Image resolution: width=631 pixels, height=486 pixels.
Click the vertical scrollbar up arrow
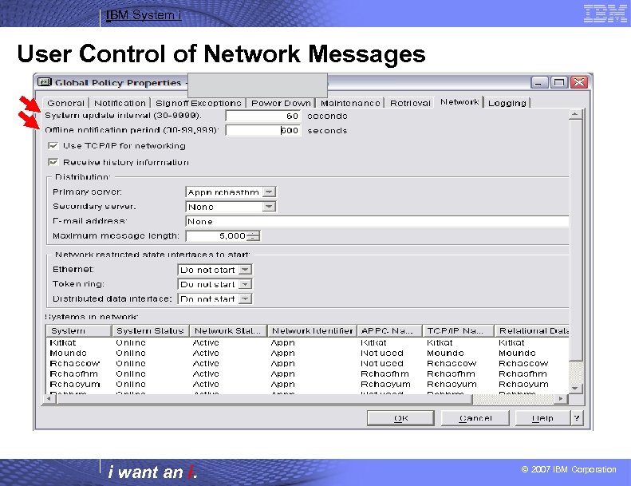pos(575,114)
